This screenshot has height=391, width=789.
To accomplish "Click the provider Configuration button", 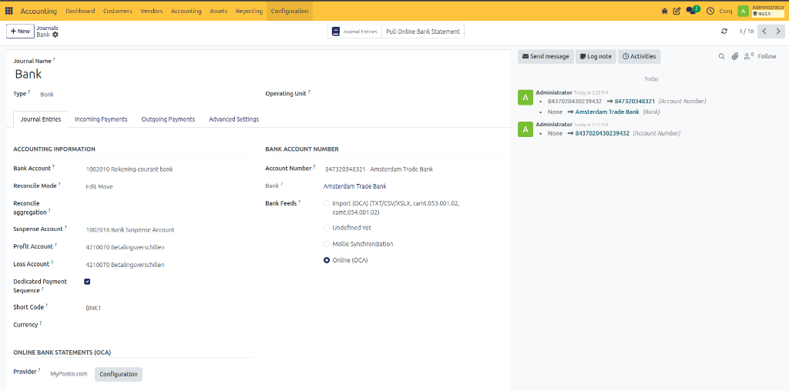I will click(x=119, y=374).
